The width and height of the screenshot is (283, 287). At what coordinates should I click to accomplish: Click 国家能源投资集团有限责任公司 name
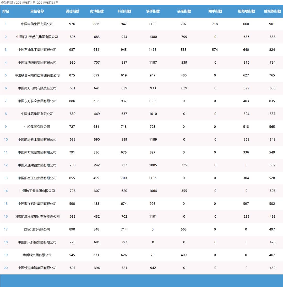click(x=37, y=216)
